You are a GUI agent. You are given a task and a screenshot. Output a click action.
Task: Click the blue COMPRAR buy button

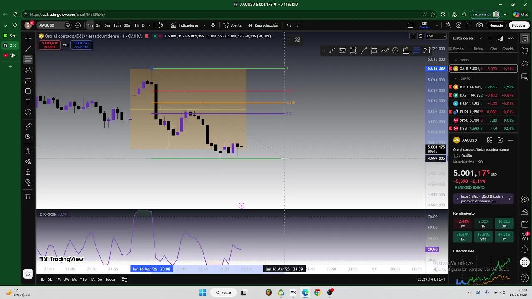[81, 45]
